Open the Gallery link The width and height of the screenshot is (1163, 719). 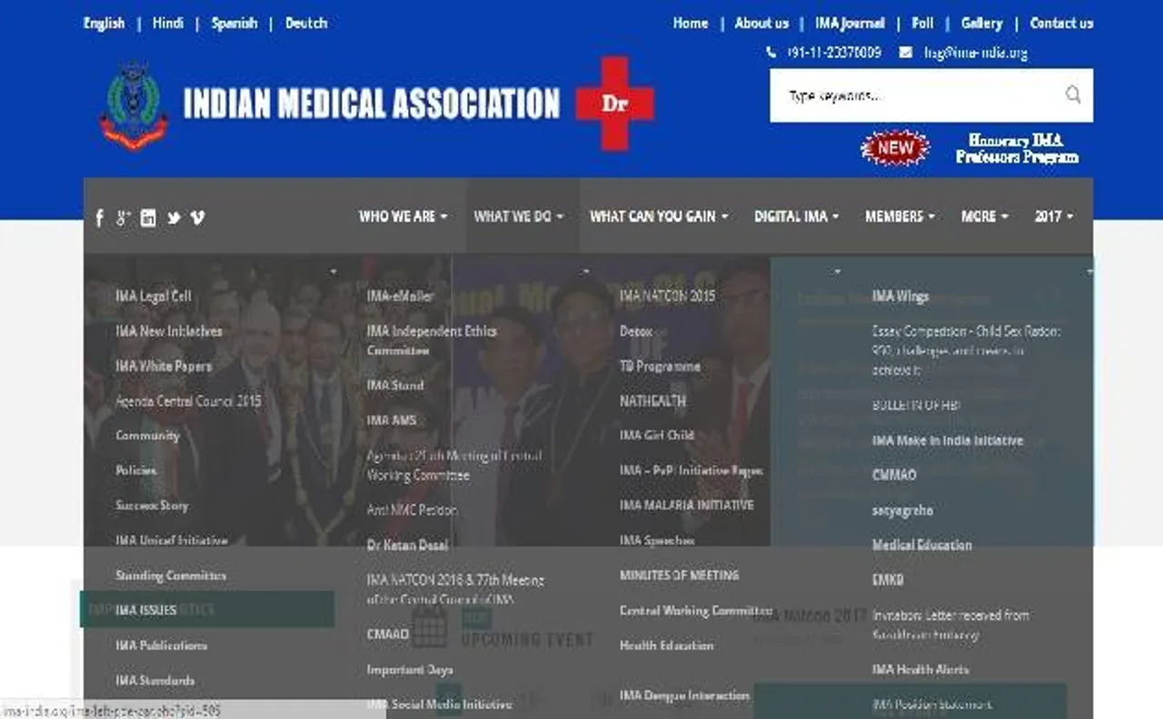point(981,23)
